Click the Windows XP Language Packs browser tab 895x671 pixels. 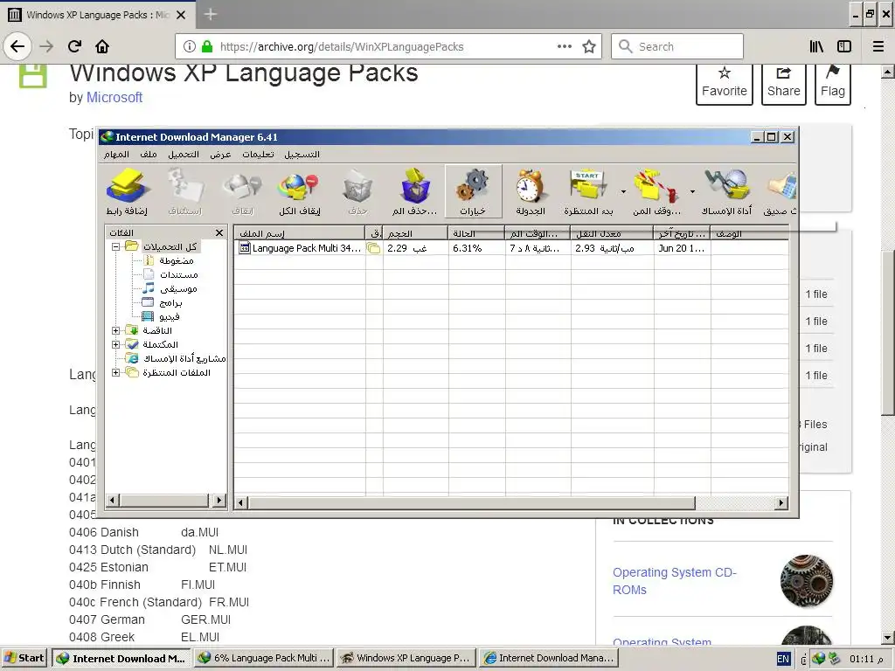[97, 15]
